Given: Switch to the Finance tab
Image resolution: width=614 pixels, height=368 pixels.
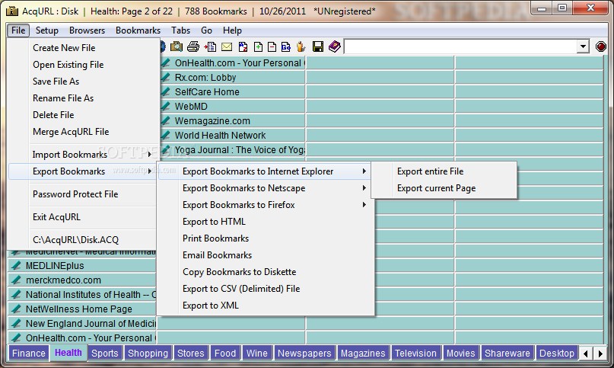Looking at the screenshot, I should (x=29, y=353).
